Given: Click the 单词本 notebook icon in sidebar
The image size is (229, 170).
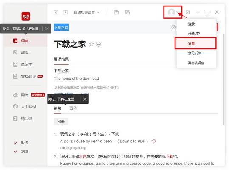Looking at the screenshot, I should point(15,65).
